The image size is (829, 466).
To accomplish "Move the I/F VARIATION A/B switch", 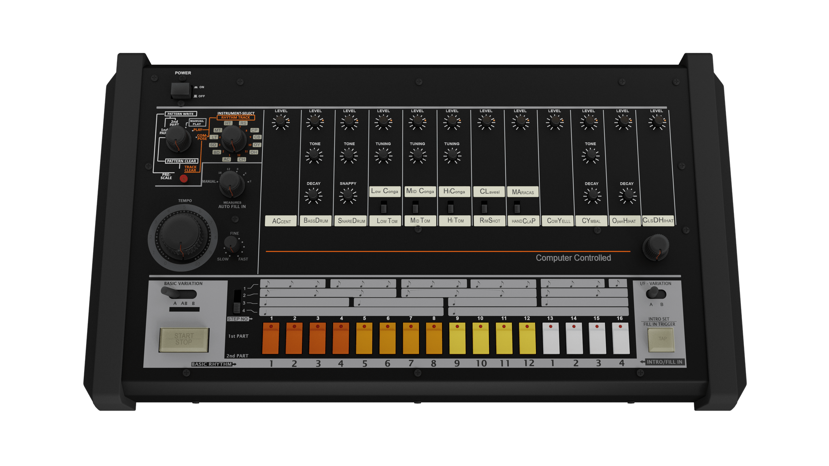I will tap(656, 292).
